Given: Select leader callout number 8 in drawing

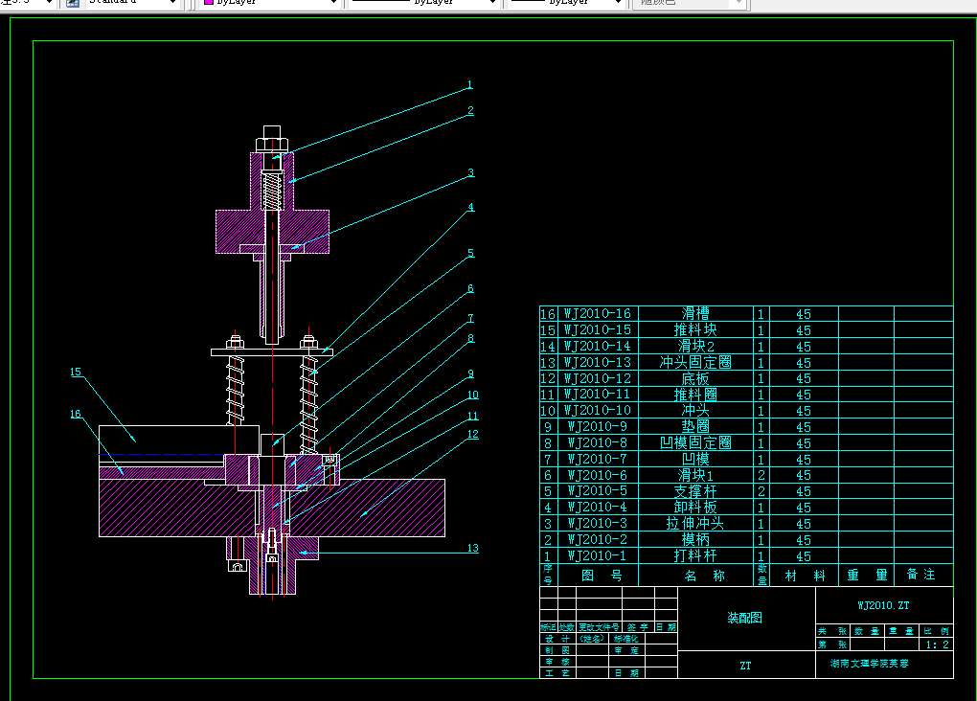Looking at the screenshot, I should pos(470,338).
